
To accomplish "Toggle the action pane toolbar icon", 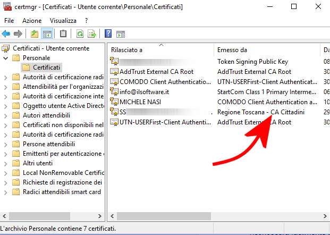I will pyautogui.click(x=121, y=33).
